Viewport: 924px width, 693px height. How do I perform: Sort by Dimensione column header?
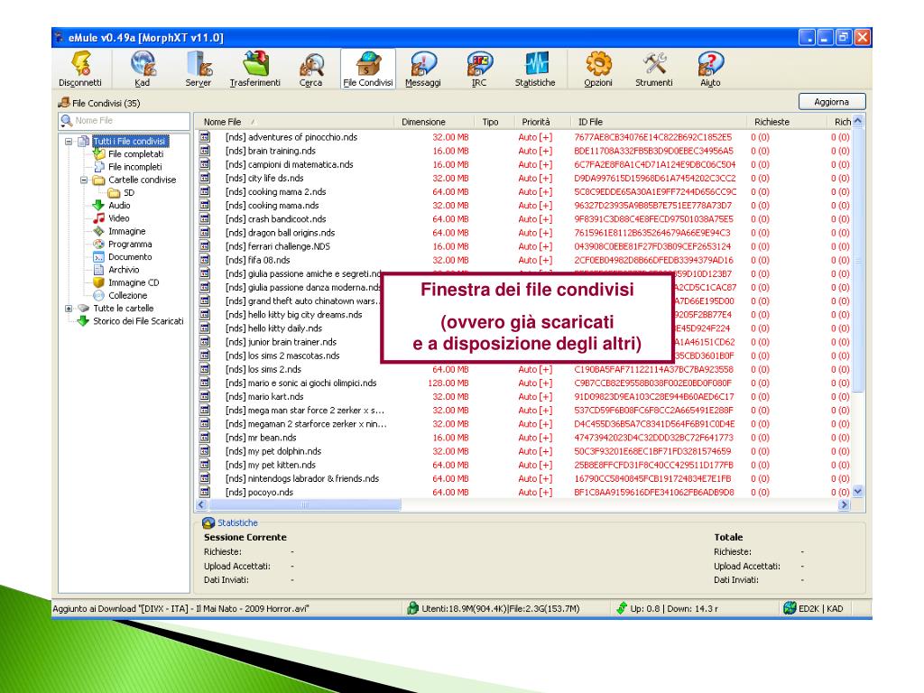coord(434,122)
